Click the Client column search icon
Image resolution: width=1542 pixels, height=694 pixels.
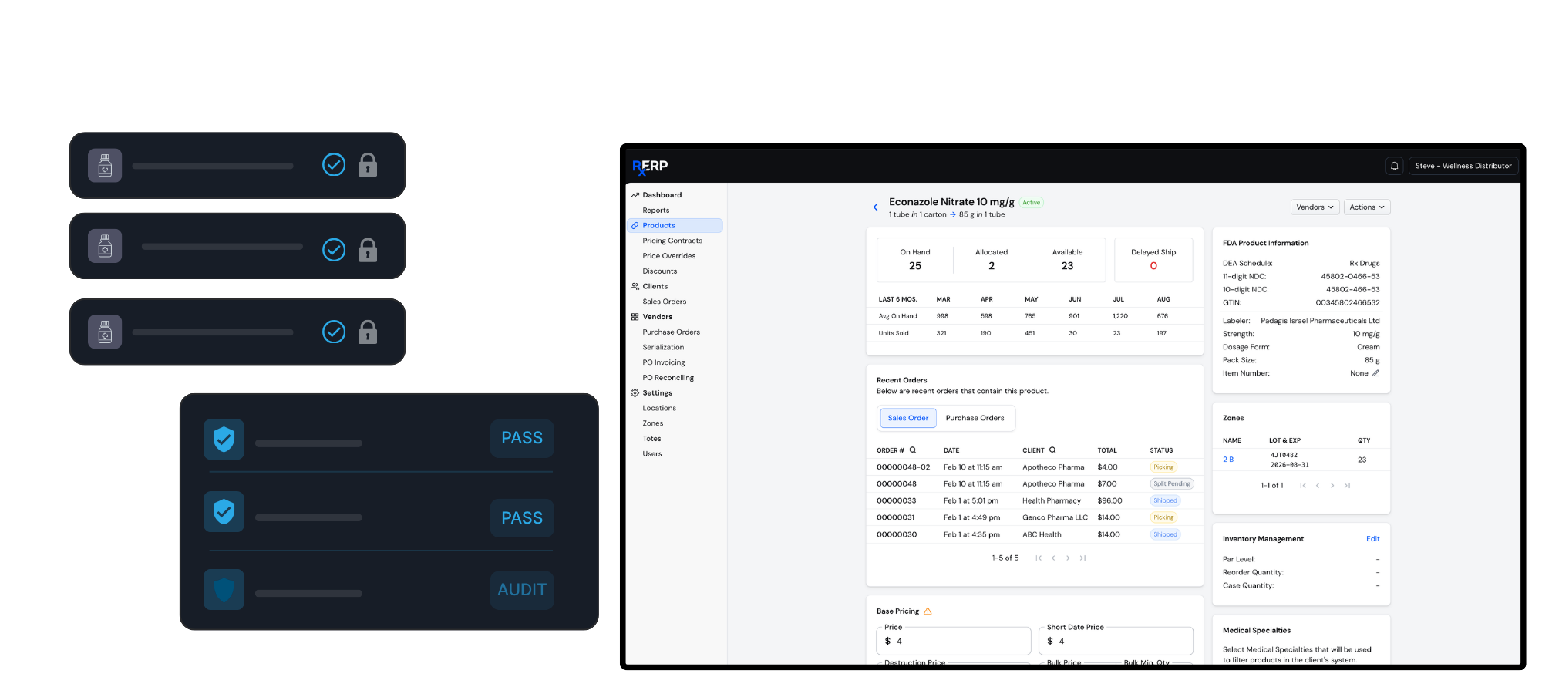click(1052, 450)
